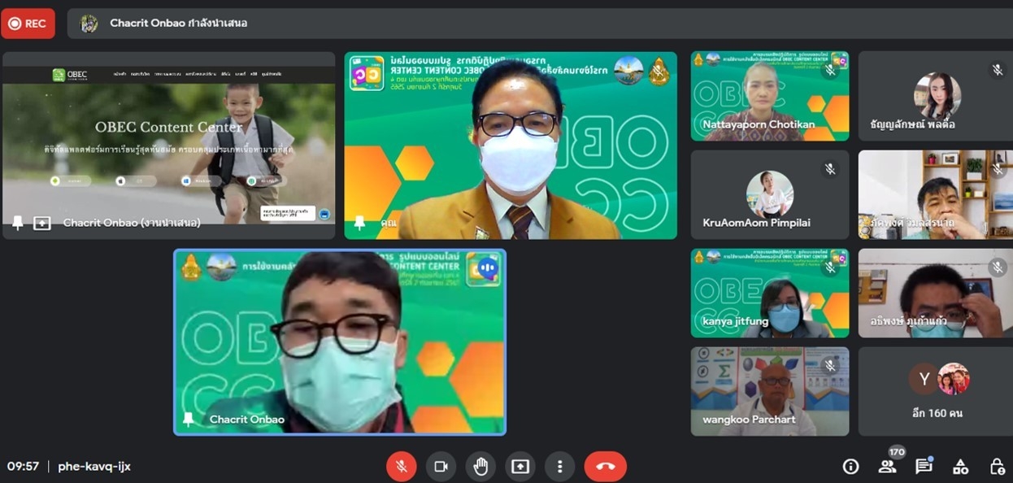Open the meeting details info icon
Image resolution: width=1013 pixels, height=483 pixels.
(x=850, y=466)
